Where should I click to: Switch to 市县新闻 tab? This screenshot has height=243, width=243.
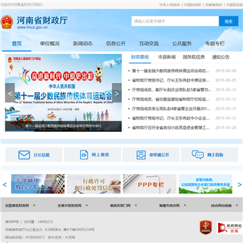coord(167,57)
